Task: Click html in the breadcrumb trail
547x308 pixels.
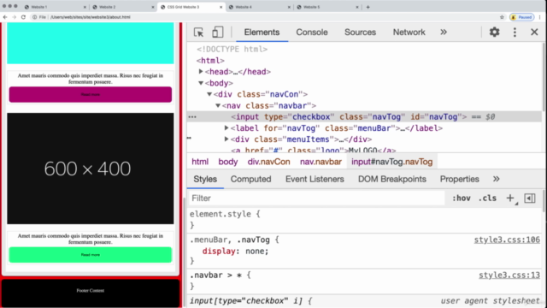Action: 200,162
